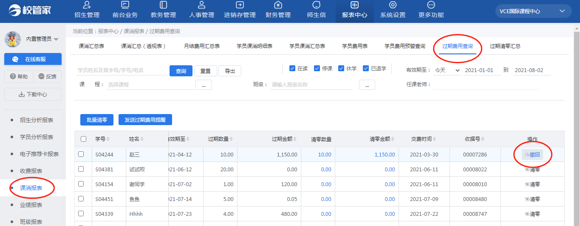Open 师生信 messaging module
Screen dimensions: 580x226
(316, 10)
